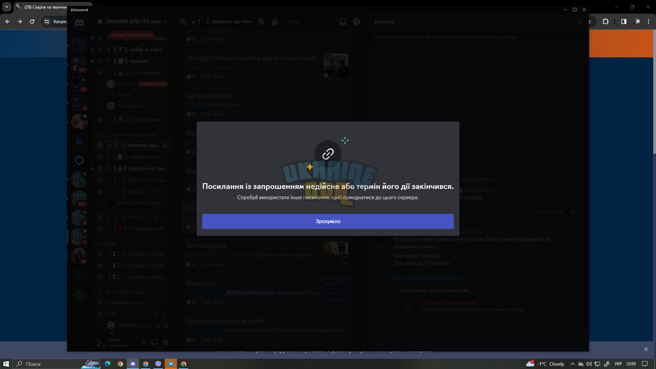Jump to 1 НОВЕ ЗГАДУВАННЯ mention pill
The width and height of the screenshot is (656, 369).
133,35
